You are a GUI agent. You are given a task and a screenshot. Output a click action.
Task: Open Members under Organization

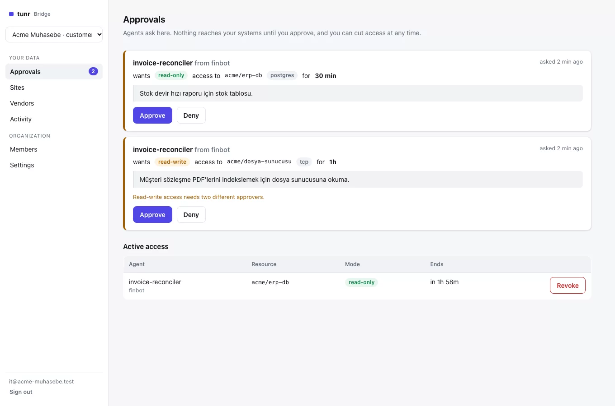[x=54, y=149]
